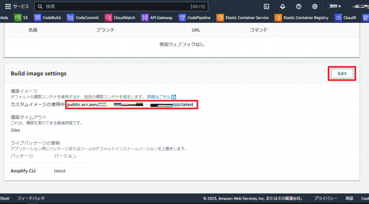Viewport: 369px width, 204px height.
Task: Open CodeBuild bookmark label
Action: pos(52,18)
